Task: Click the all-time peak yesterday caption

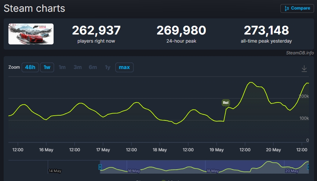Action: (x=266, y=41)
